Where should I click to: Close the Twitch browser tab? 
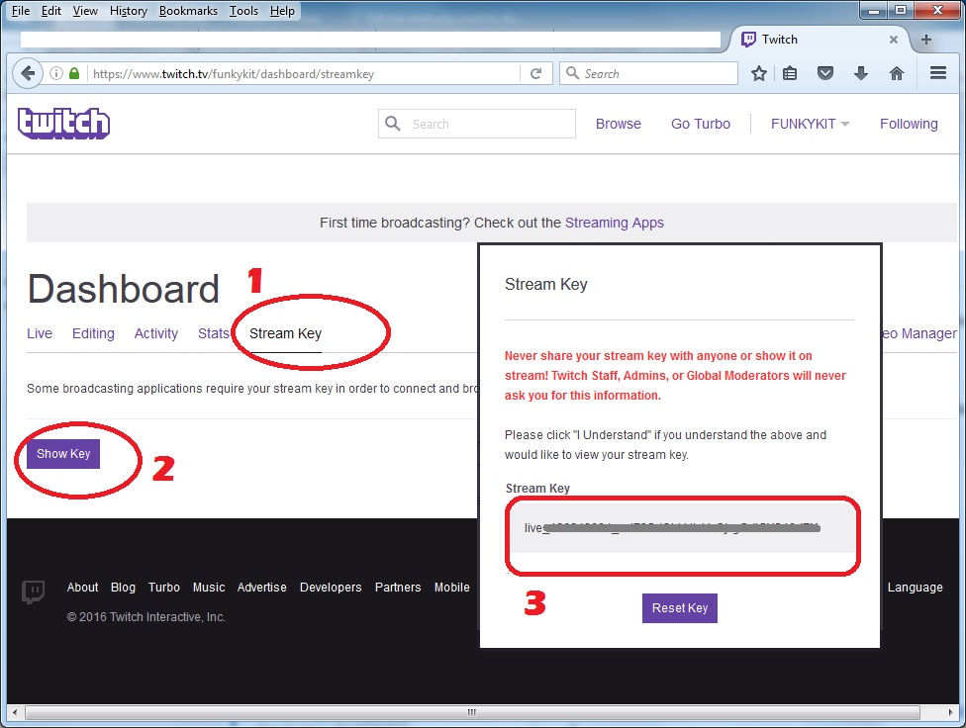point(894,40)
